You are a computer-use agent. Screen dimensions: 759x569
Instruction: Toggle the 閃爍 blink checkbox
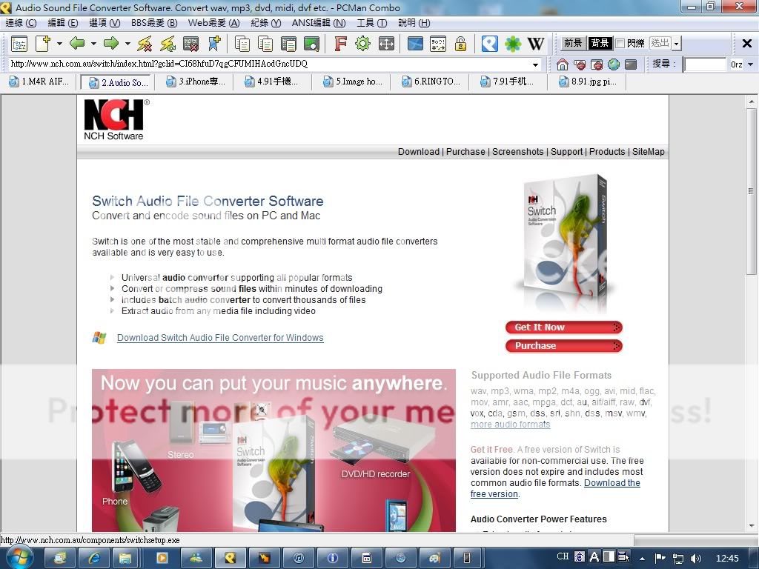(620, 44)
